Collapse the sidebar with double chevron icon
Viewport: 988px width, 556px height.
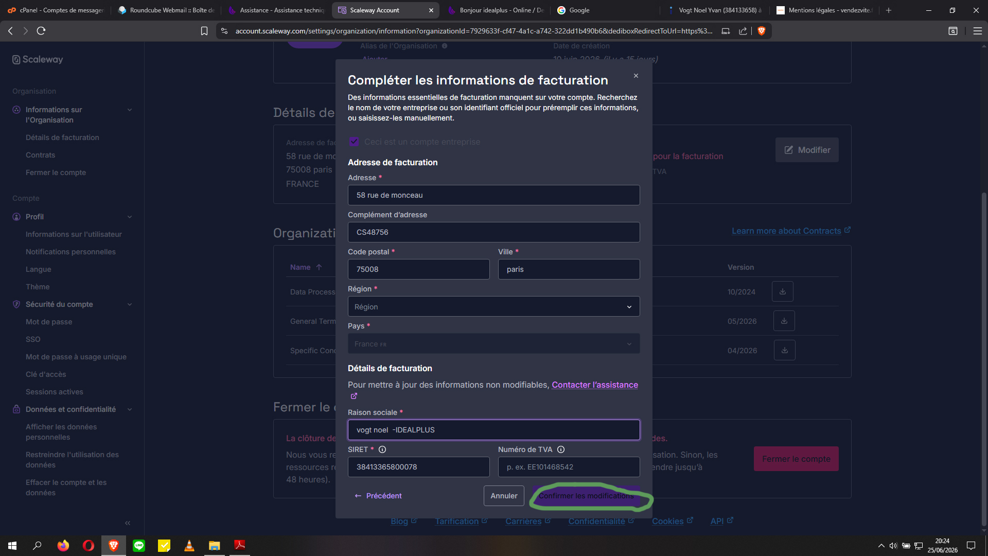point(128,523)
